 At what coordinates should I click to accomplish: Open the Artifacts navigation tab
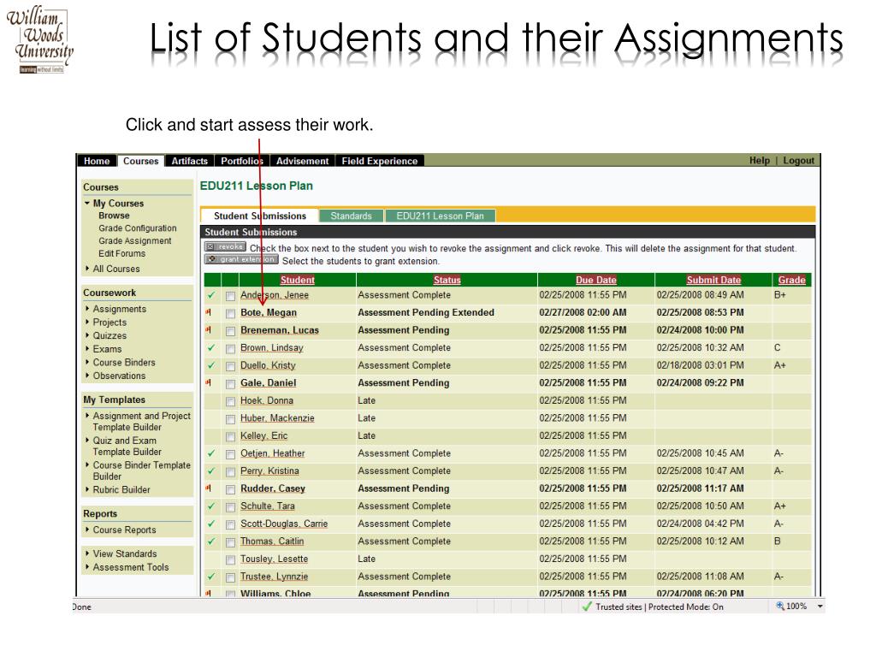pyautogui.click(x=189, y=161)
